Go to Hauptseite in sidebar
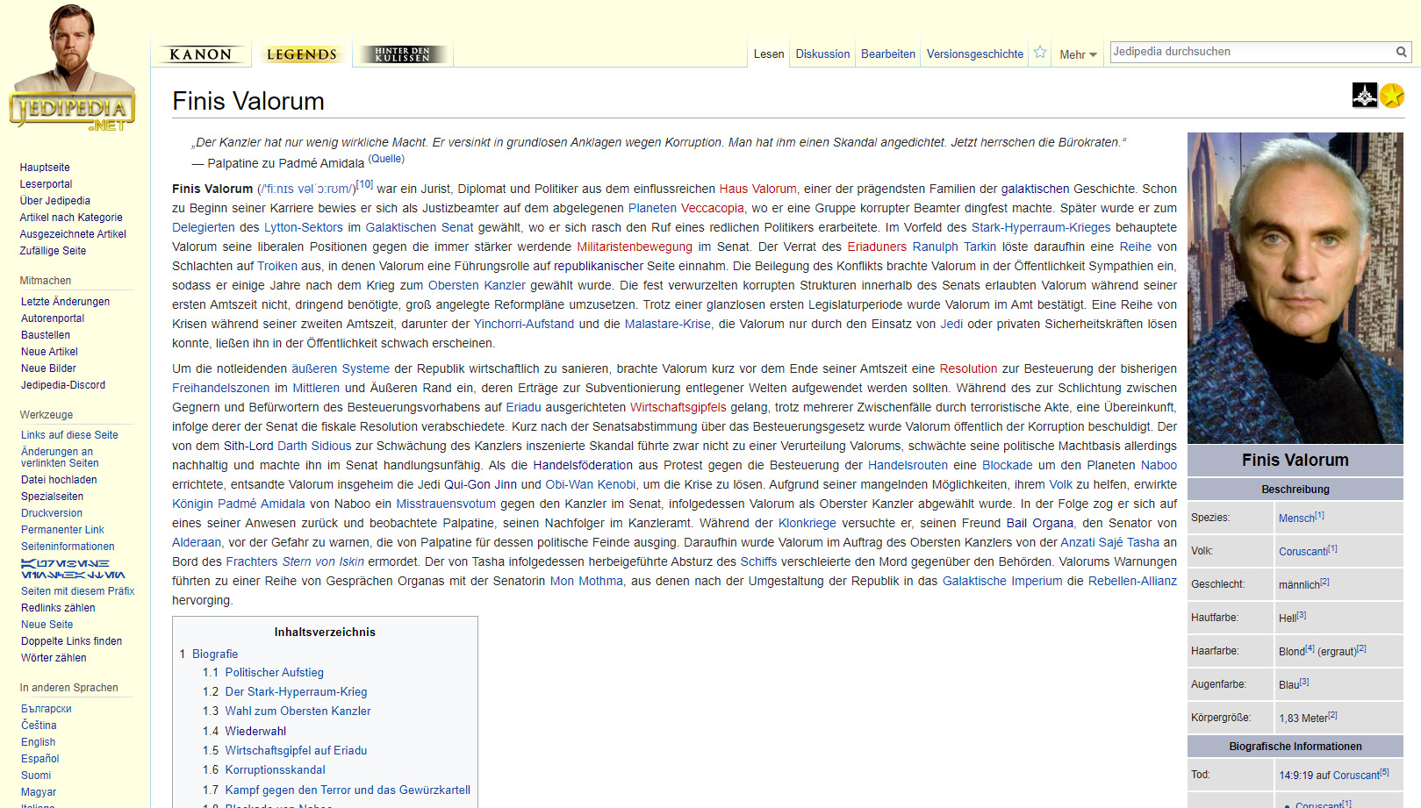Image resolution: width=1421 pixels, height=808 pixels. point(45,168)
